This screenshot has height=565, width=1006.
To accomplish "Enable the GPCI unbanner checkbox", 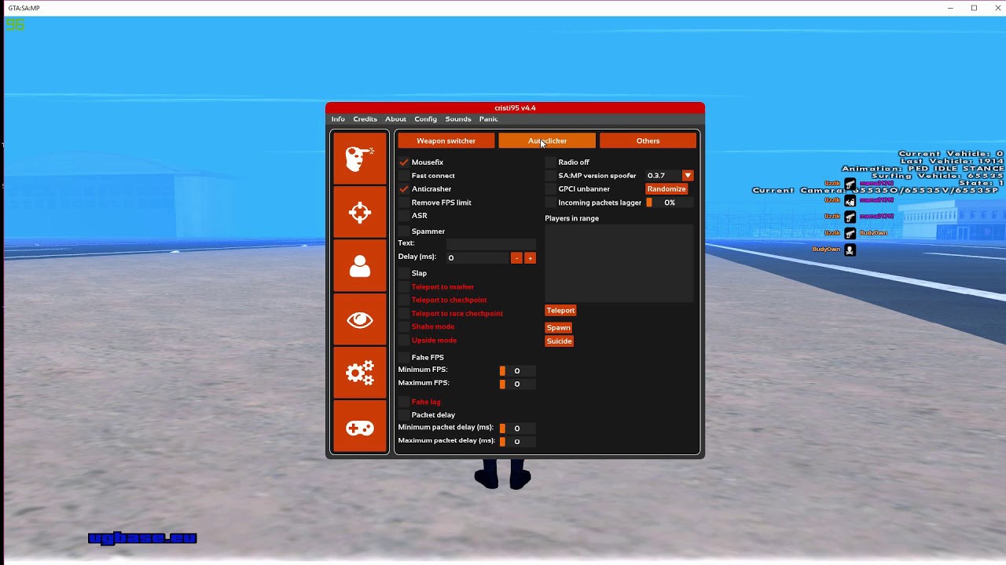I will pyautogui.click(x=551, y=189).
